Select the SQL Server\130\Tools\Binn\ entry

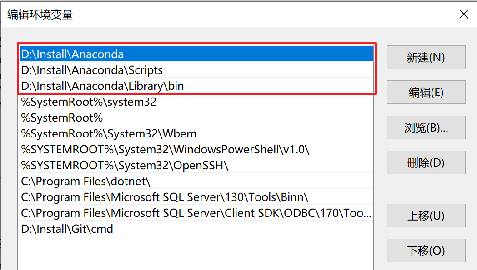[196, 197]
